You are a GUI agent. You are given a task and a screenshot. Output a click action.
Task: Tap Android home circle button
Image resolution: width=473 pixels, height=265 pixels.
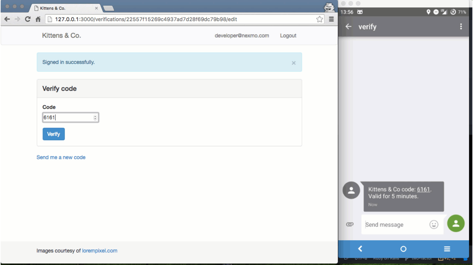(403, 249)
